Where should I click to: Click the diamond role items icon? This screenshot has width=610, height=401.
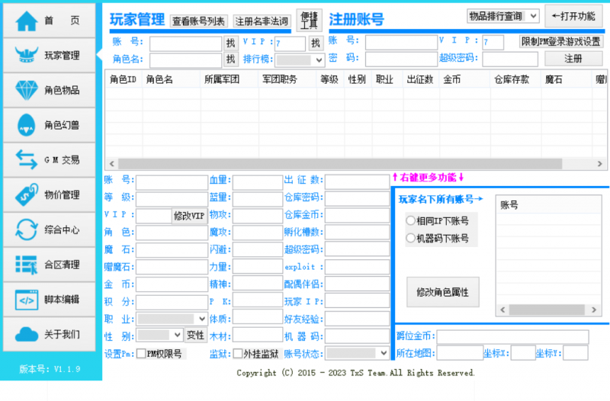(27, 90)
